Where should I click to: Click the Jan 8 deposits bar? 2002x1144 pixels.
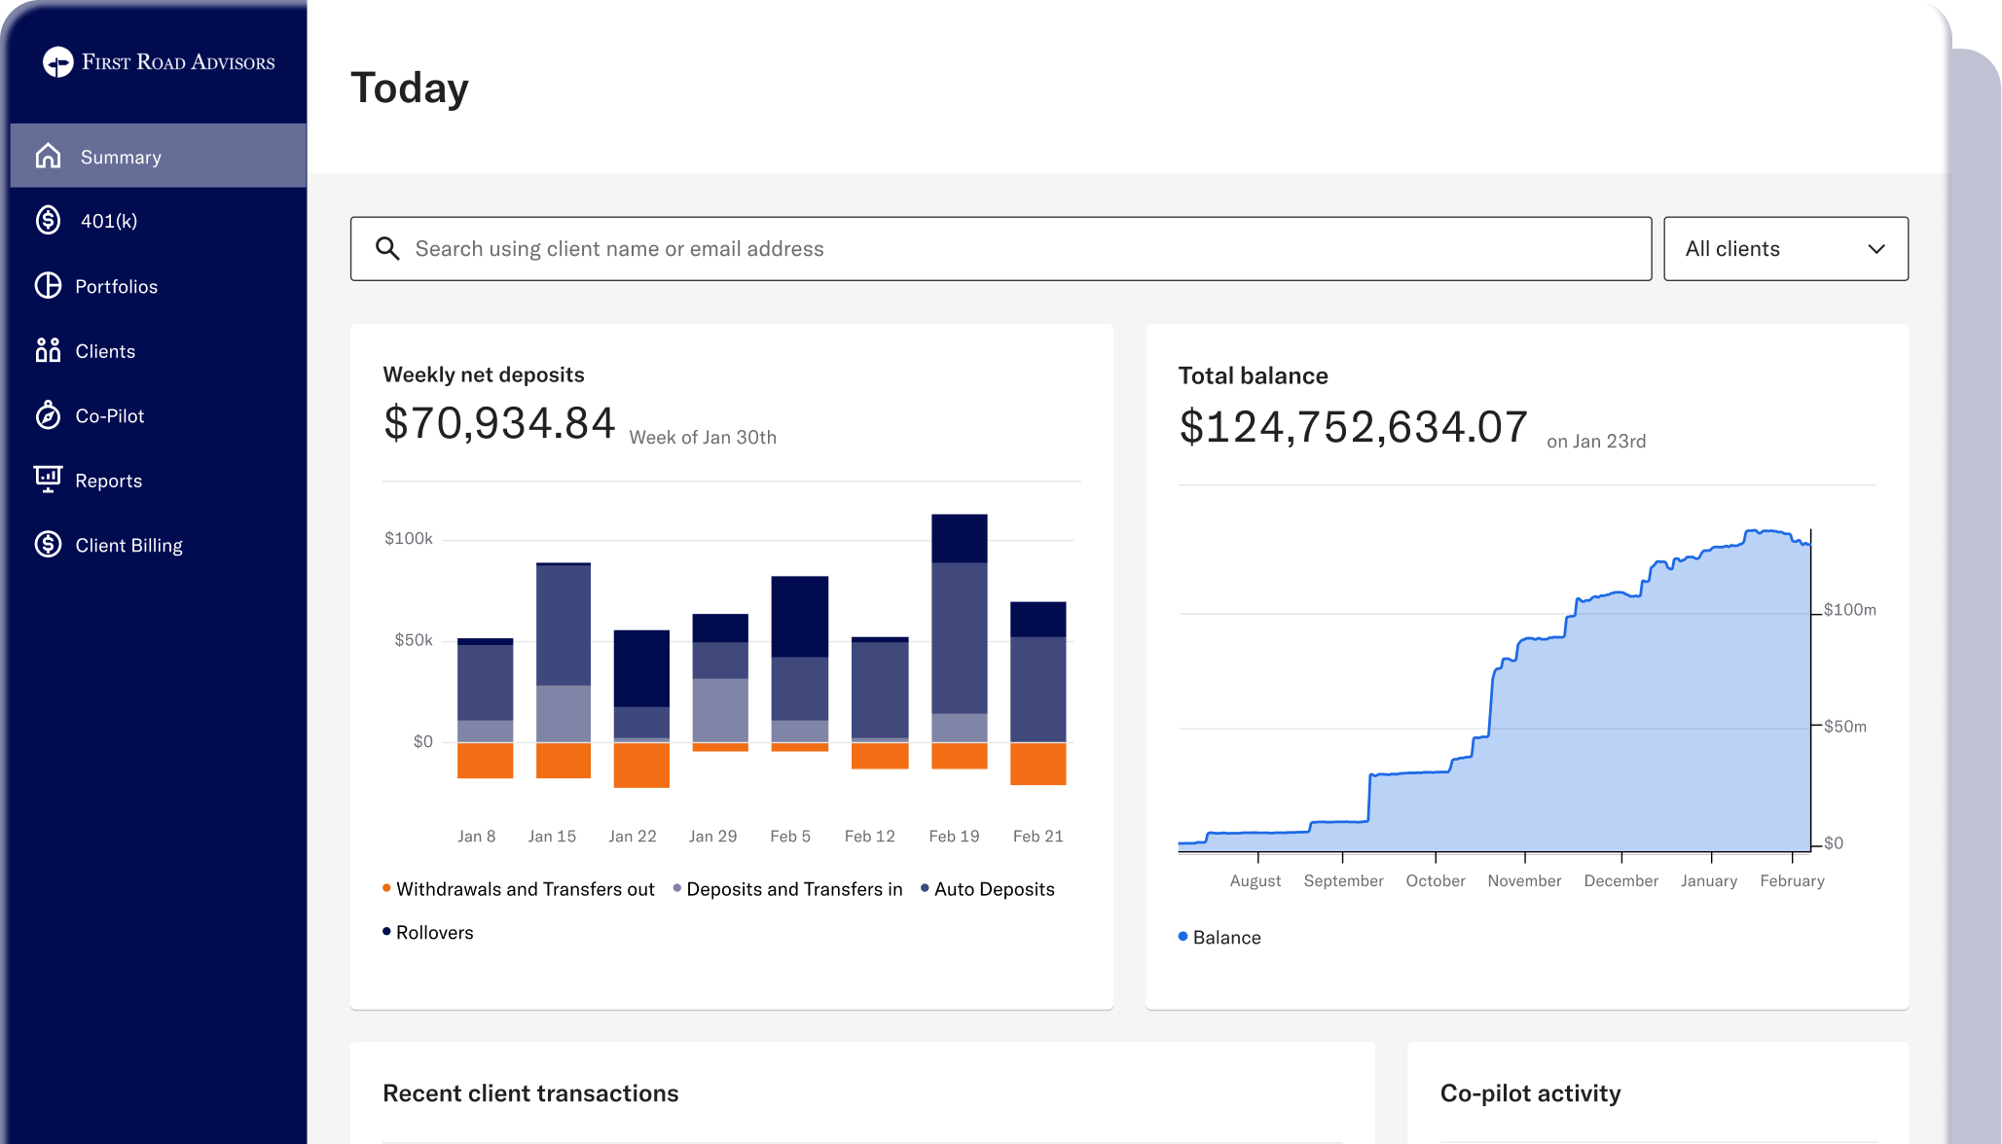coord(485,707)
